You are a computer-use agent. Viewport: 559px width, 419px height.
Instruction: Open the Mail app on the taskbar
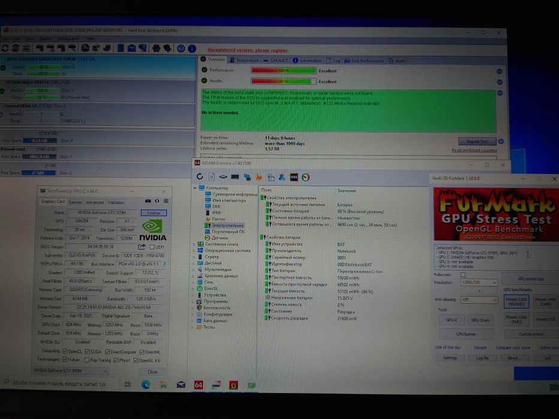coord(181,385)
